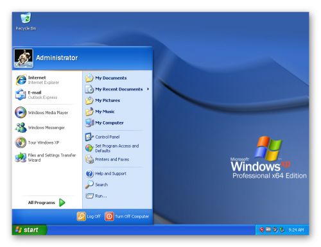Click the red security shield tray icon

pyautogui.click(x=261, y=230)
